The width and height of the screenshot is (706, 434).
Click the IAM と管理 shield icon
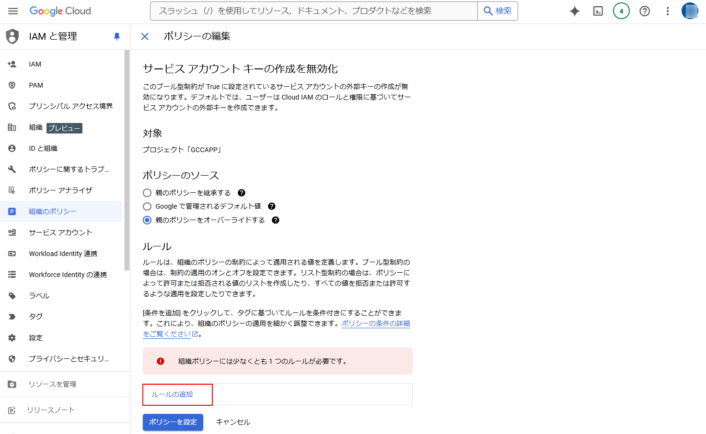click(x=12, y=36)
